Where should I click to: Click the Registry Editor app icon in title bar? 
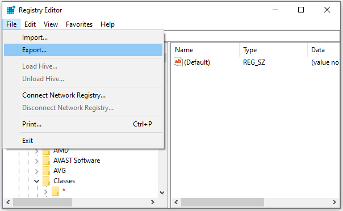[11, 10]
